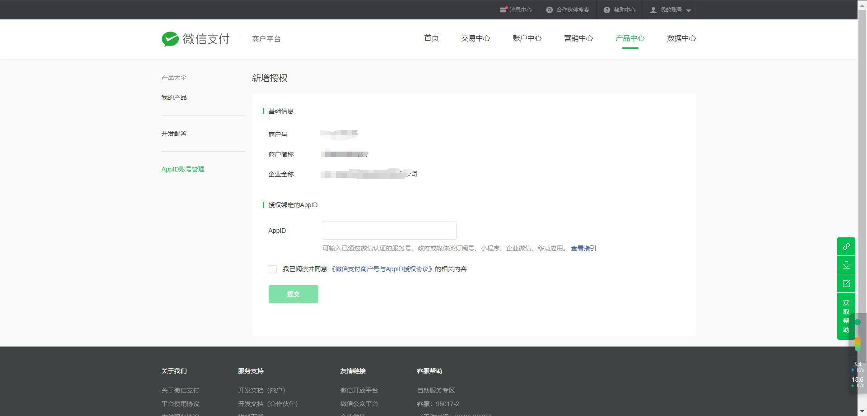Open the 消息中心 envelope icon

pos(503,10)
